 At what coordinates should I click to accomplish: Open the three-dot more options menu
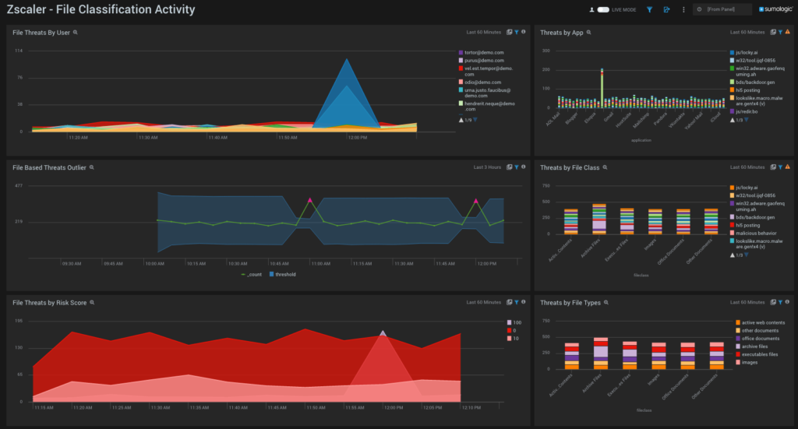[683, 9]
